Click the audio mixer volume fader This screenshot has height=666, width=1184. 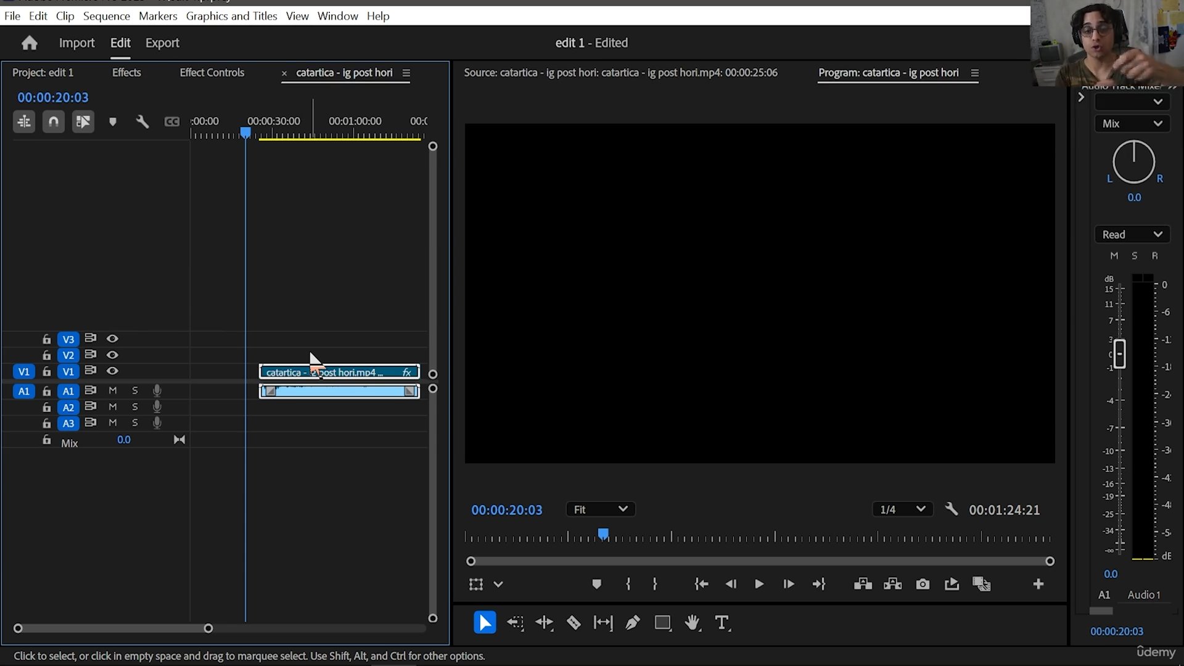[1119, 354]
